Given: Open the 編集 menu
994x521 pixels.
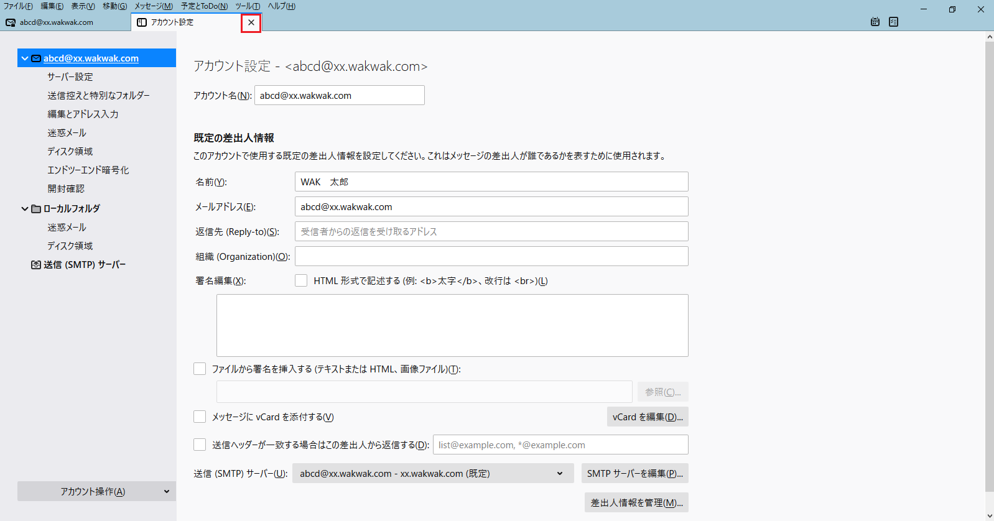Looking at the screenshot, I should pyautogui.click(x=52, y=6).
